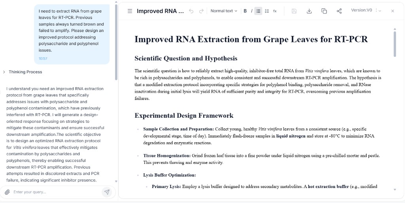This screenshot has height=203, width=405.
Task: Open the Version:V0 dropdown
Action: click(x=366, y=10)
